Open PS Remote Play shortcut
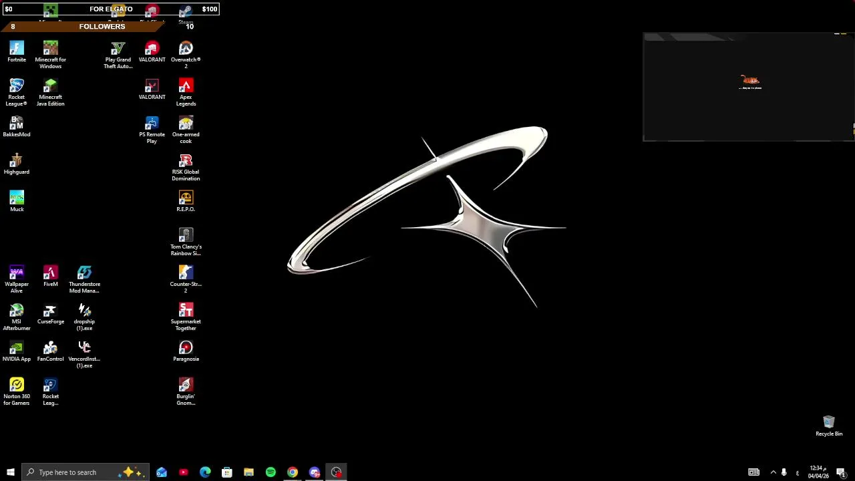The image size is (855, 481). tap(152, 130)
